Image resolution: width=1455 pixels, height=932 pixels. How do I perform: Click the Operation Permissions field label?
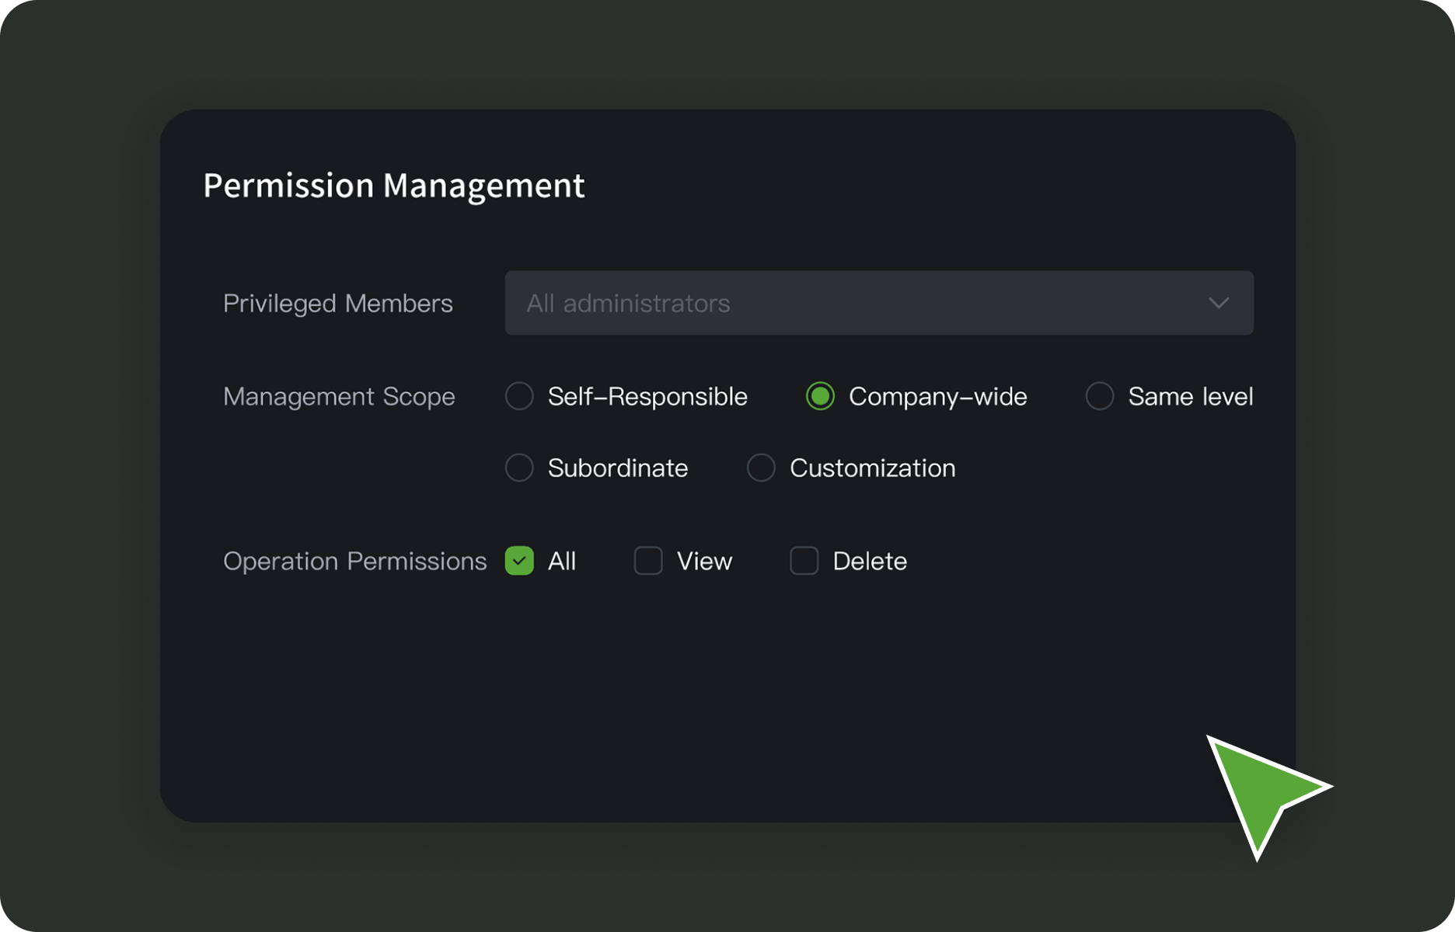[x=354, y=562]
